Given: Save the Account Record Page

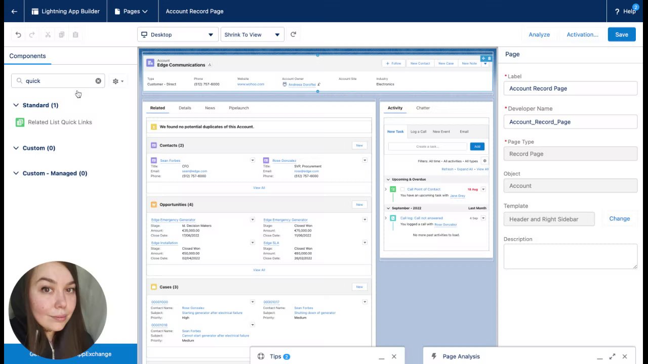Looking at the screenshot, I should [x=622, y=34].
